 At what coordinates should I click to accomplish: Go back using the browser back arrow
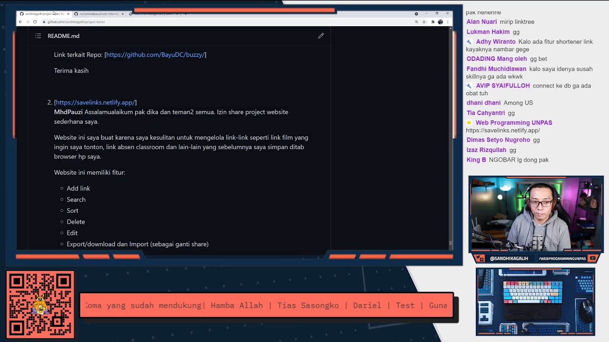pyautogui.click(x=20, y=22)
